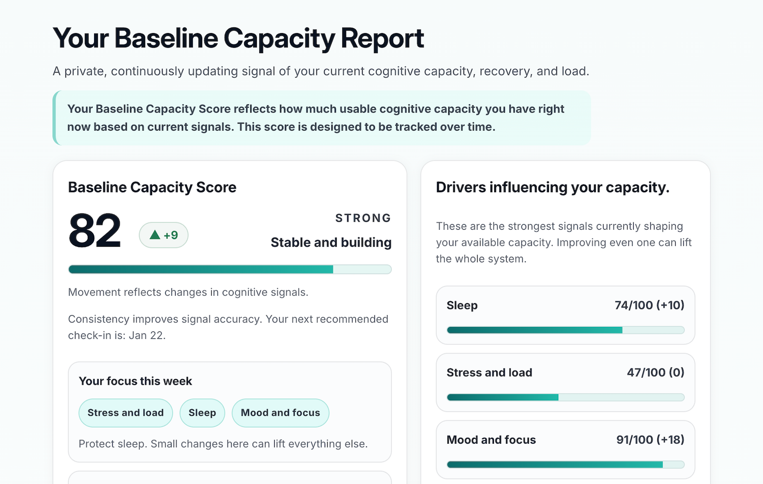Select the Sleep focus chip

(202, 413)
